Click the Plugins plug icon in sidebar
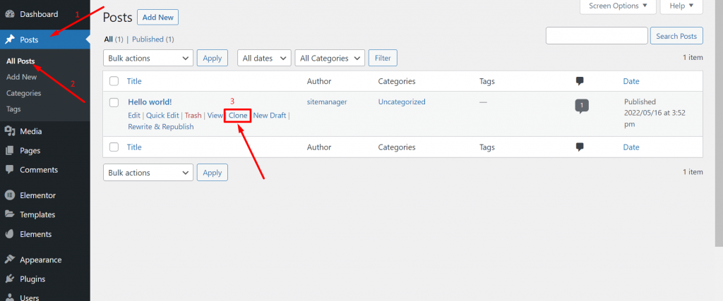The image size is (723, 301). coord(10,279)
